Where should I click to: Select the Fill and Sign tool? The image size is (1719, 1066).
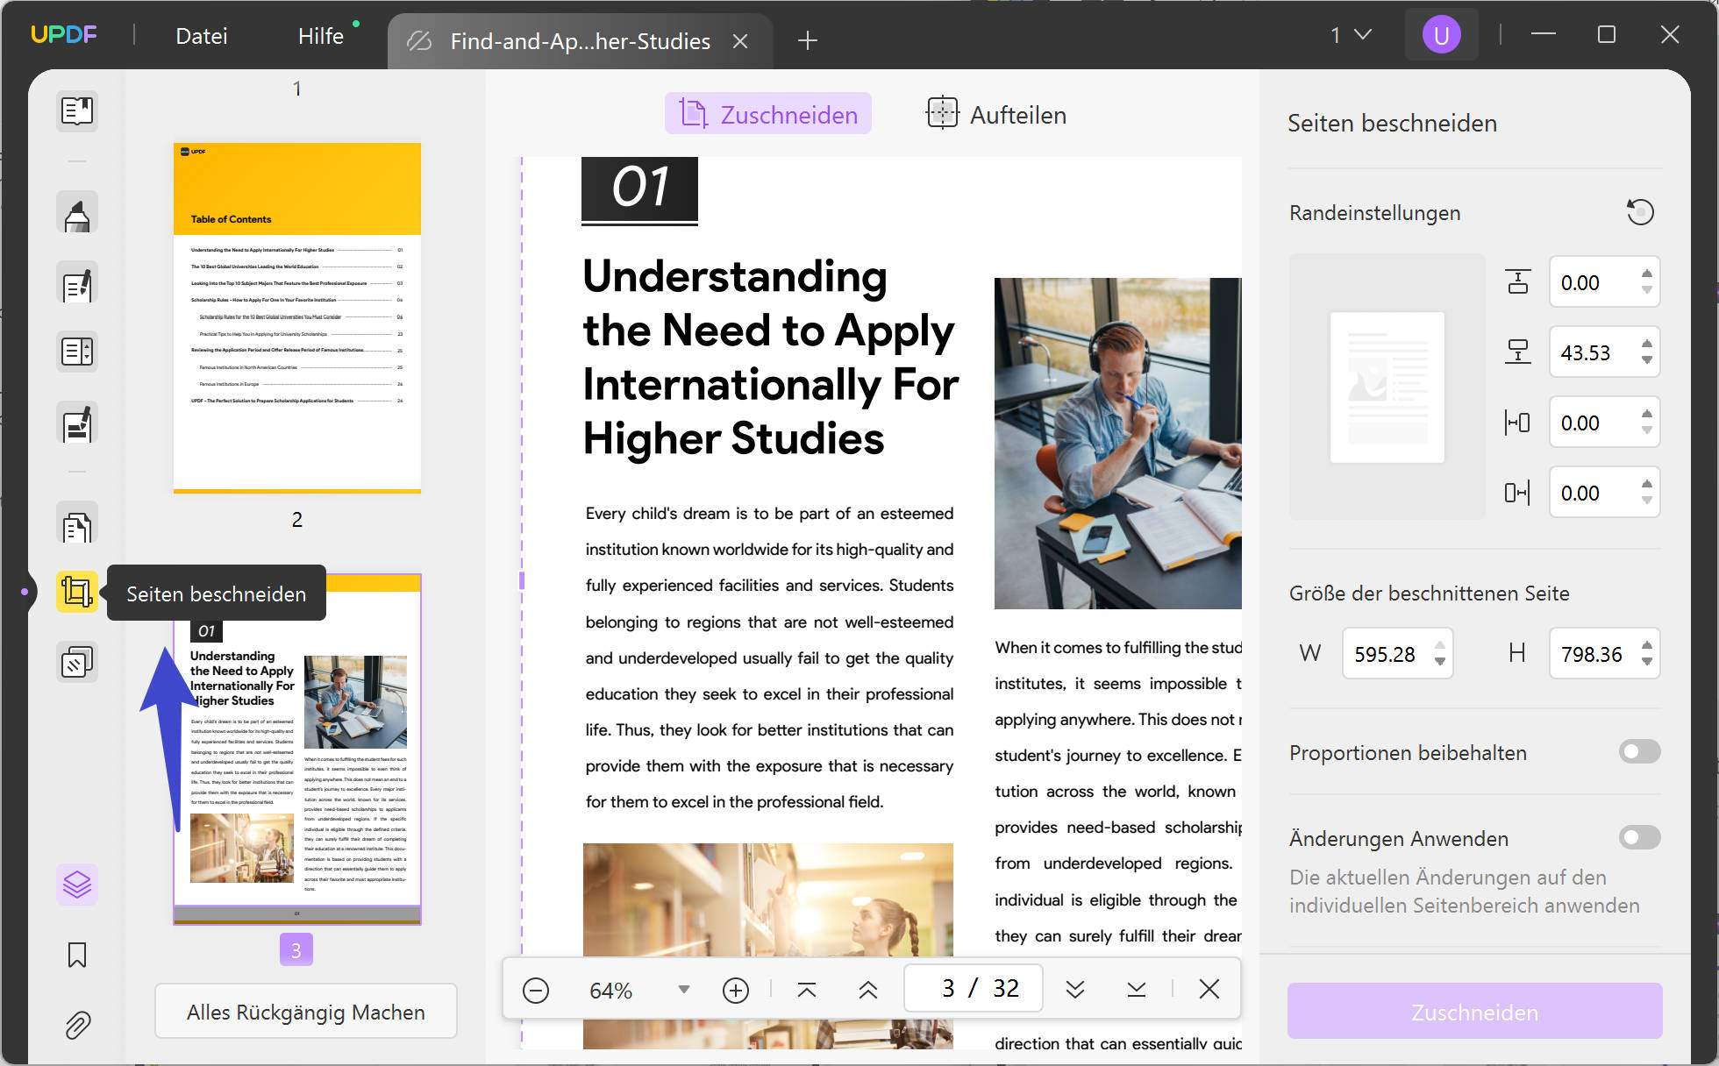77,423
